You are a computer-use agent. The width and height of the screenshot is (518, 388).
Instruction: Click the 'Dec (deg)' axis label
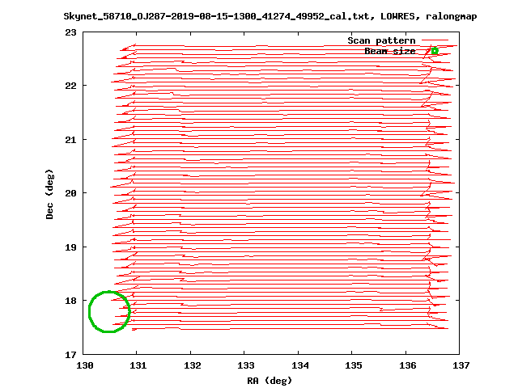[49, 194]
